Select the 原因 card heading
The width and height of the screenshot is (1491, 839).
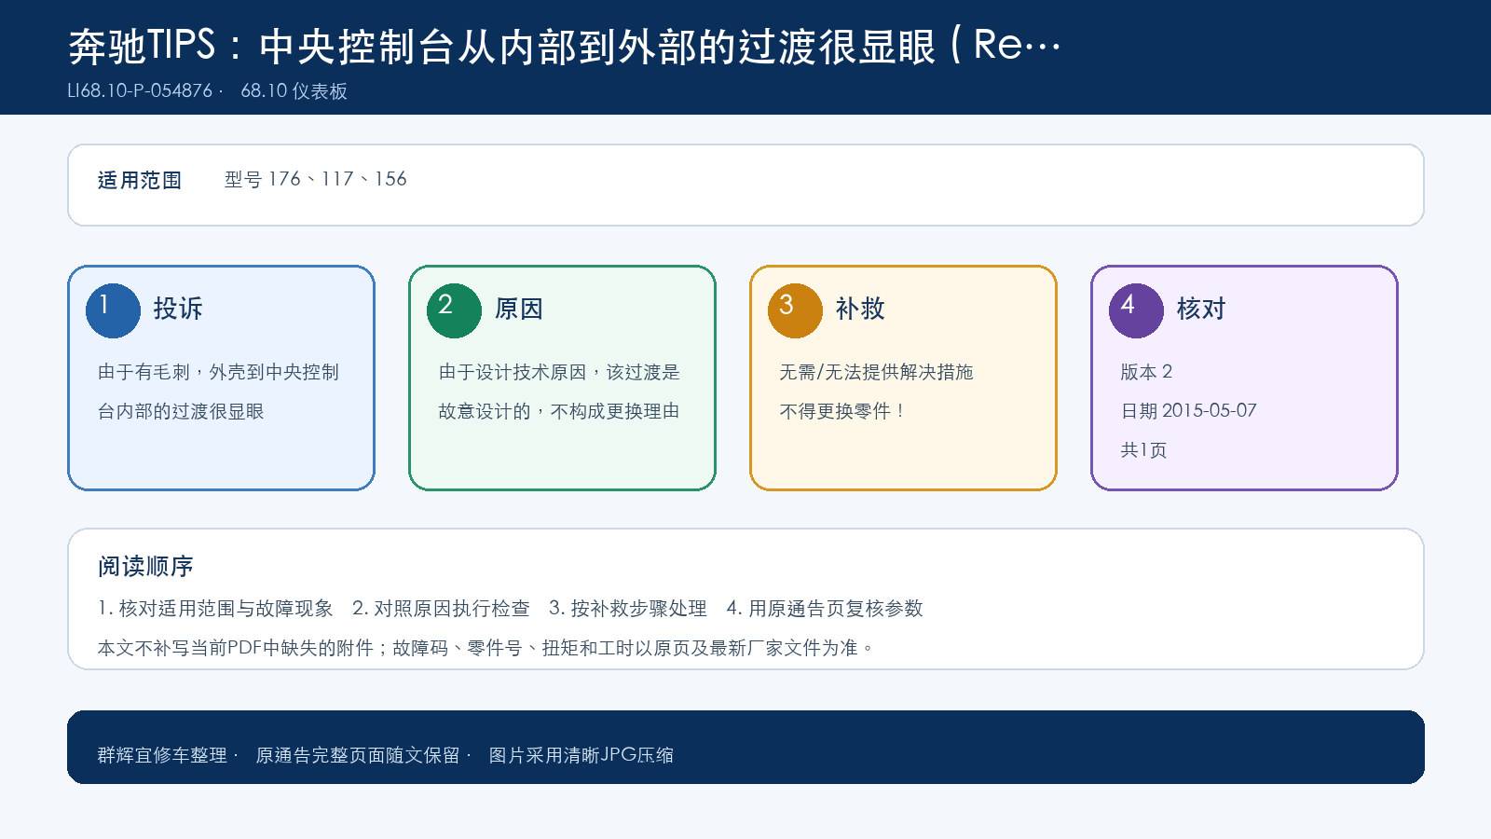pyautogui.click(x=519, y=309)
